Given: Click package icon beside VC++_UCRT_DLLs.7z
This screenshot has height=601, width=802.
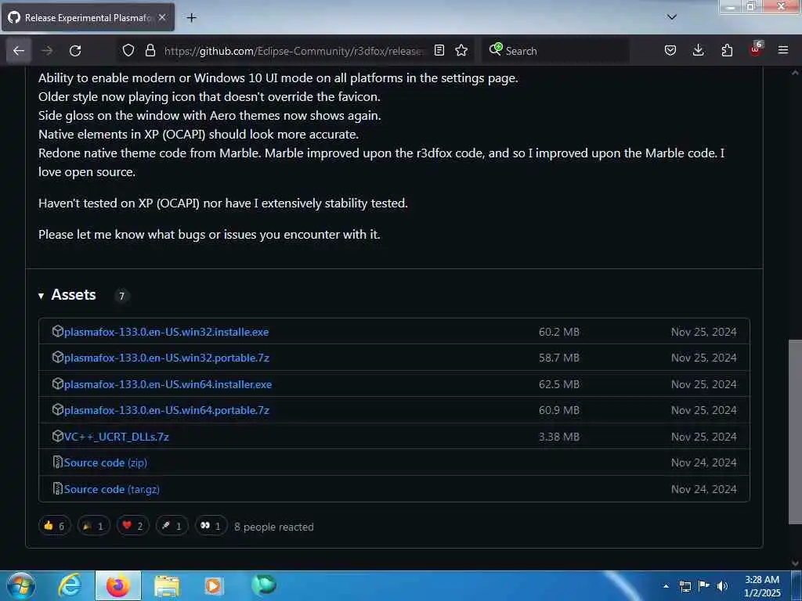Looking at the screenshot, I should 58,436.
